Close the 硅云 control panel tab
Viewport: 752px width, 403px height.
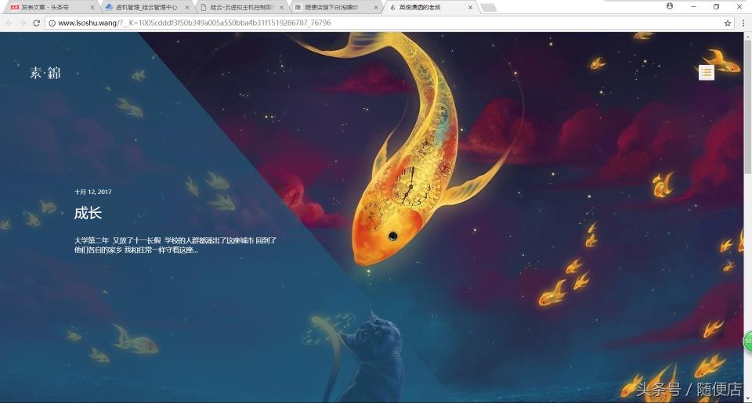point(281,8)
